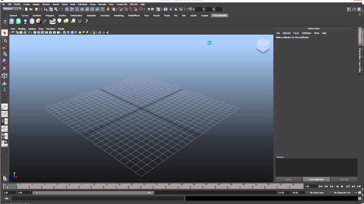Click frame 12 on the time slider
This screenshot has height=204, width=364.
pyautogui.click(x=144, y=186)
